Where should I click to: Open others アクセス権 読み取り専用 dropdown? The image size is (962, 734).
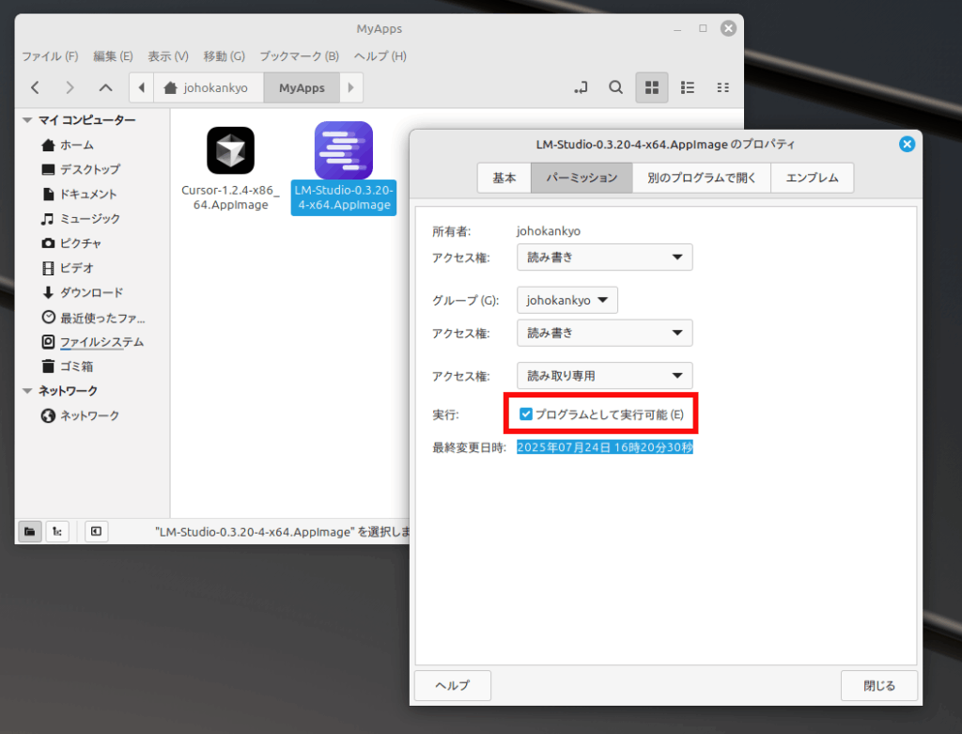(x=604, y=376)
